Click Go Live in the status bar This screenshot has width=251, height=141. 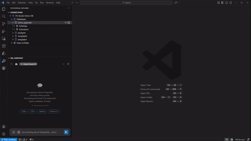(x=240, y=140)
